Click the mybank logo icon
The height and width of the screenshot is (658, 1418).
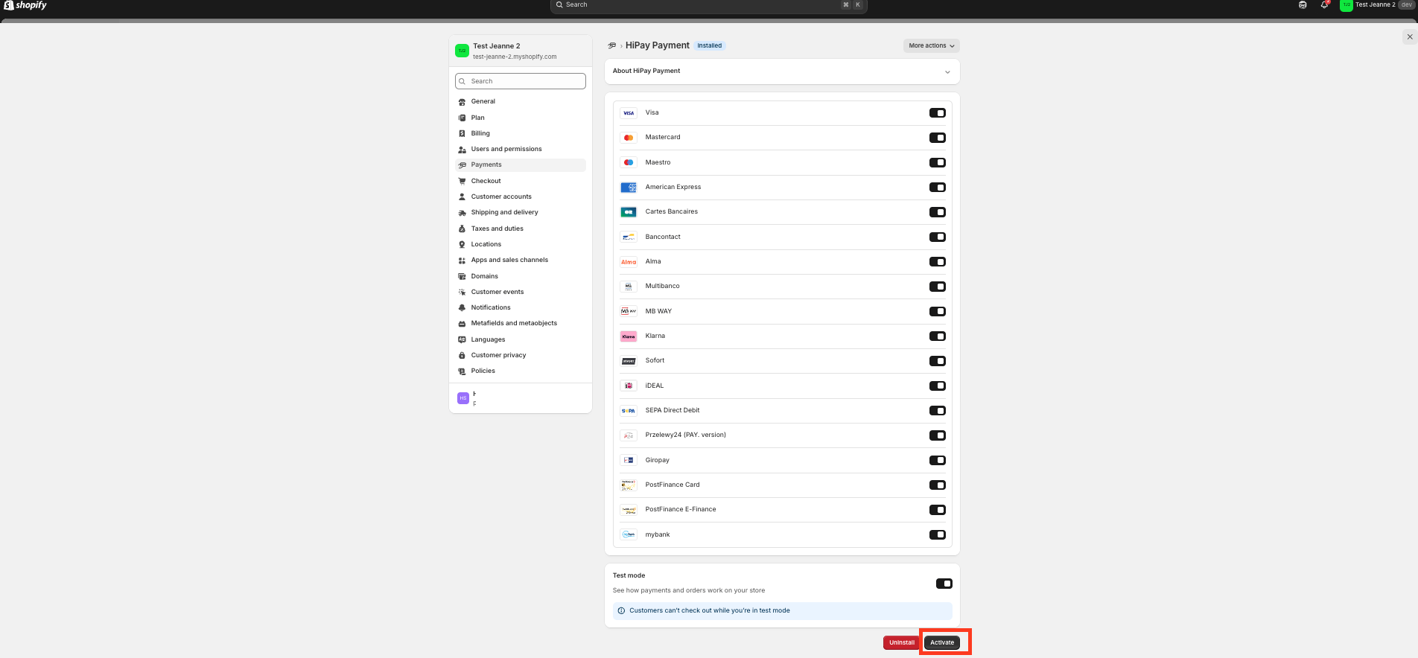pos(629,534)
